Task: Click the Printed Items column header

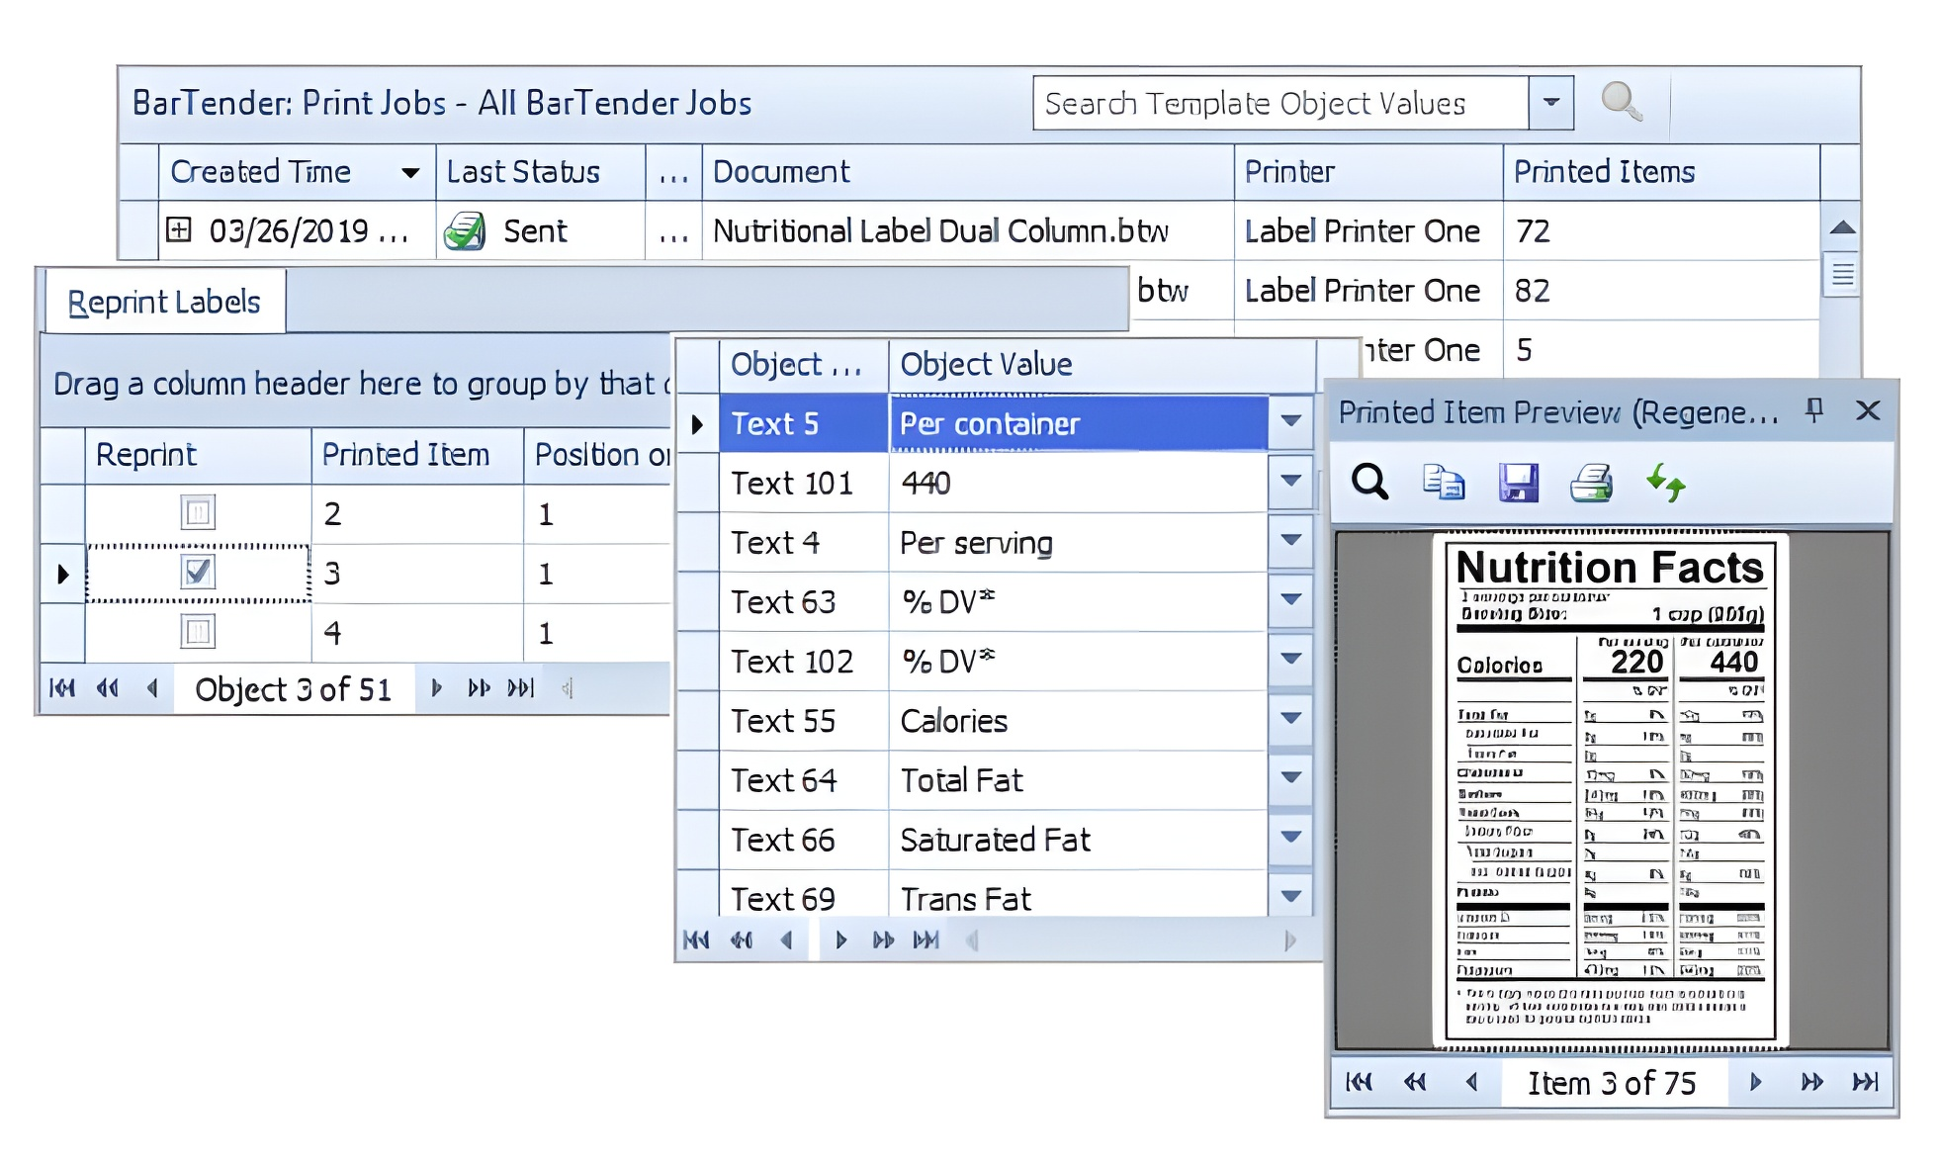Action: (1604, 172)
